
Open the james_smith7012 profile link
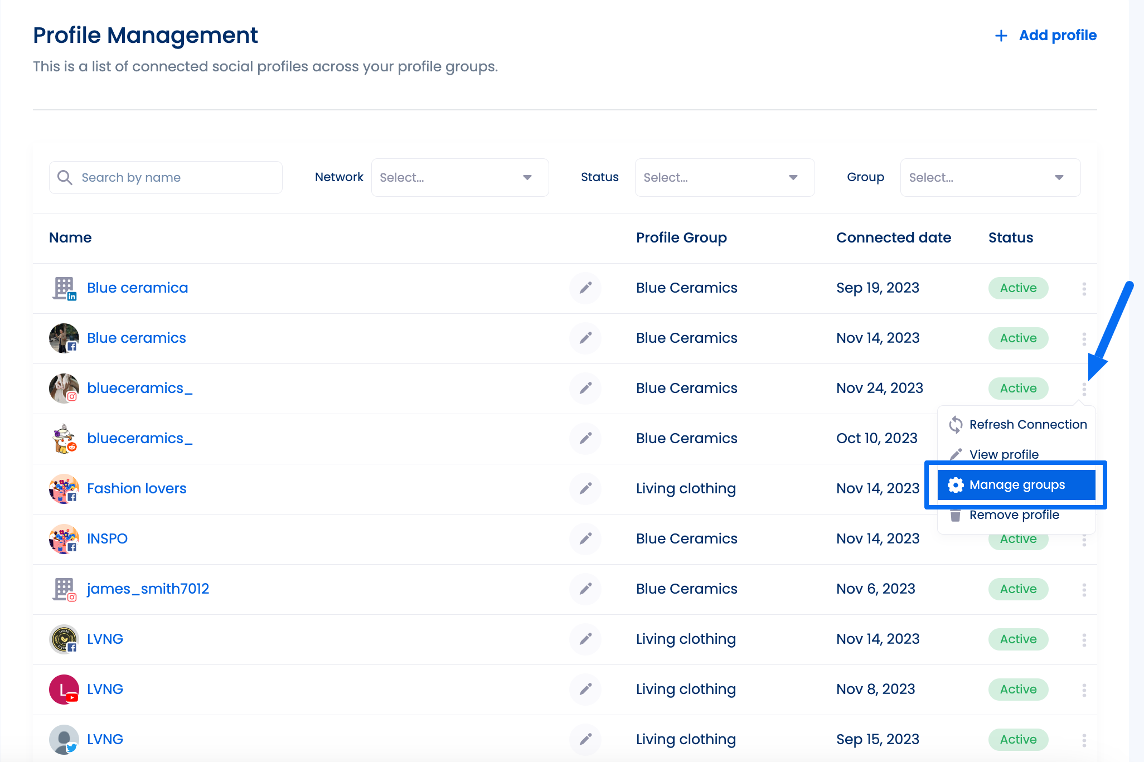click(x=148, y=589)
